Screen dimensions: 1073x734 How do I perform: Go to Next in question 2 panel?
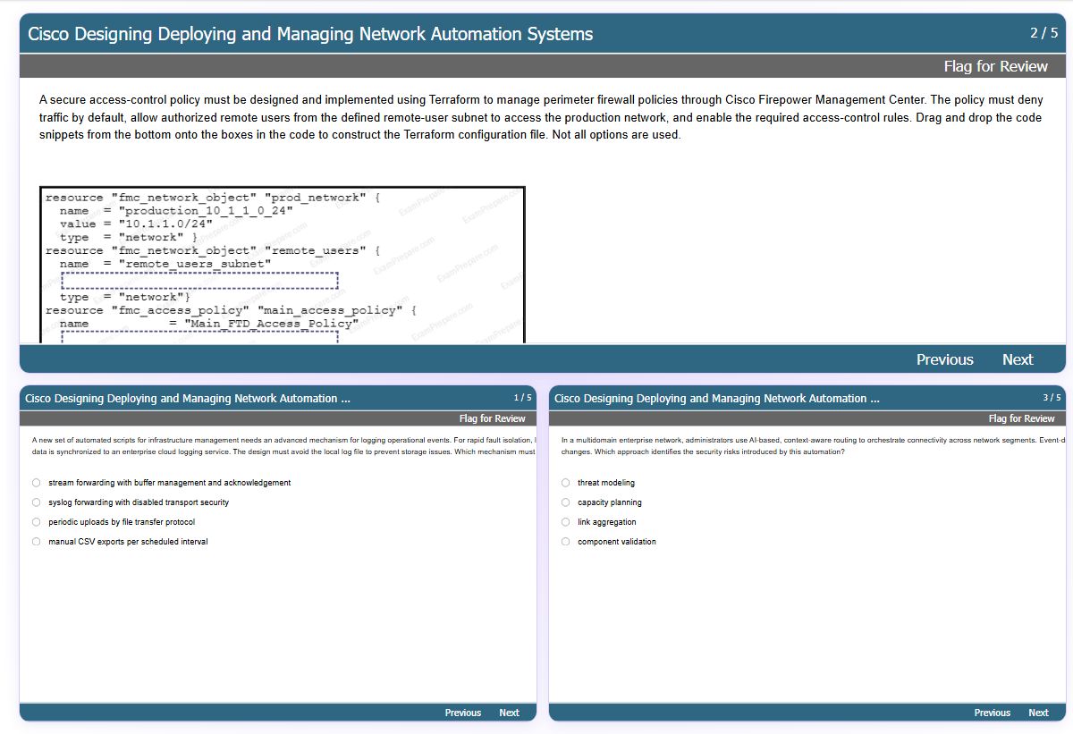point(1018,359)
